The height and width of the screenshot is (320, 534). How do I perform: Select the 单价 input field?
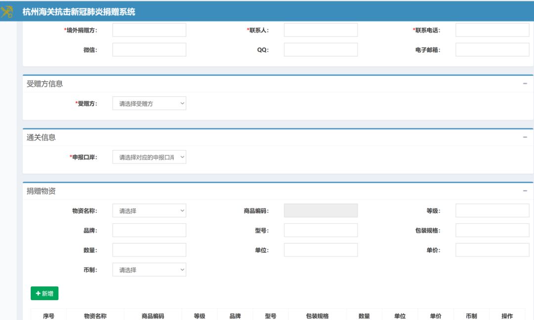(x=492, y=250)
